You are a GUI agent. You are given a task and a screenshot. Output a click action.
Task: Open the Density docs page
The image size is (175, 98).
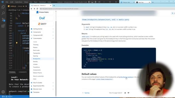coord(35,62)
